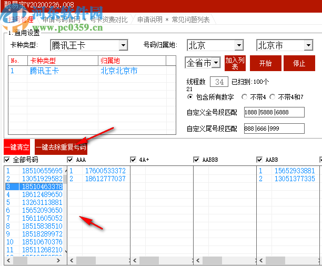Click left scroll arrow of AABB list
The height and width of the screenshot is (266, 322).
tap(261, 260)
